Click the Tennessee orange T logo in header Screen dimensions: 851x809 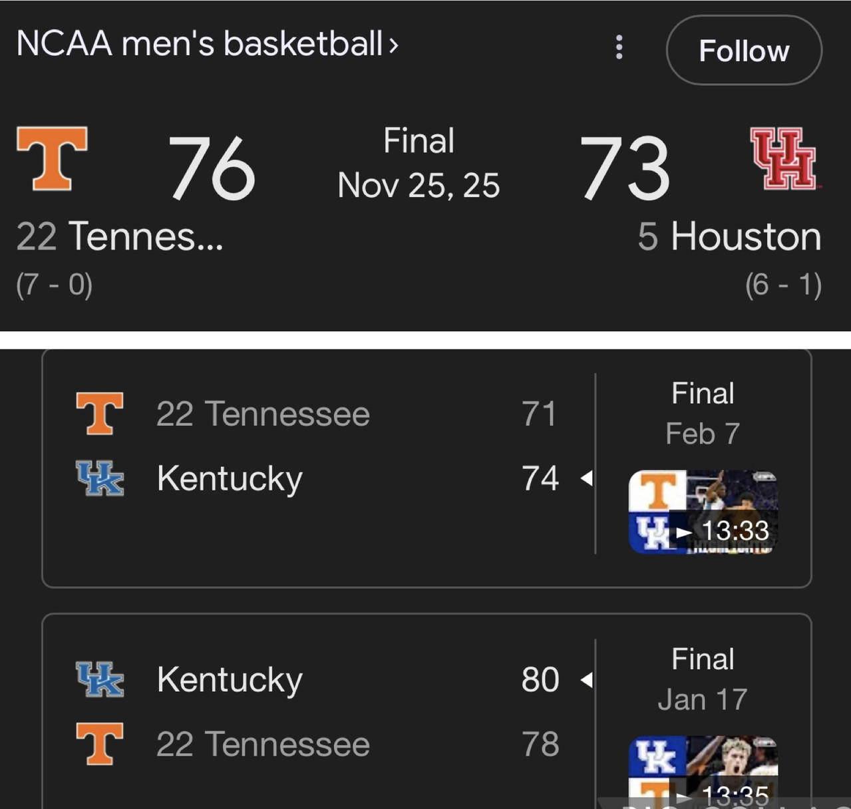(x=52, y=158)
